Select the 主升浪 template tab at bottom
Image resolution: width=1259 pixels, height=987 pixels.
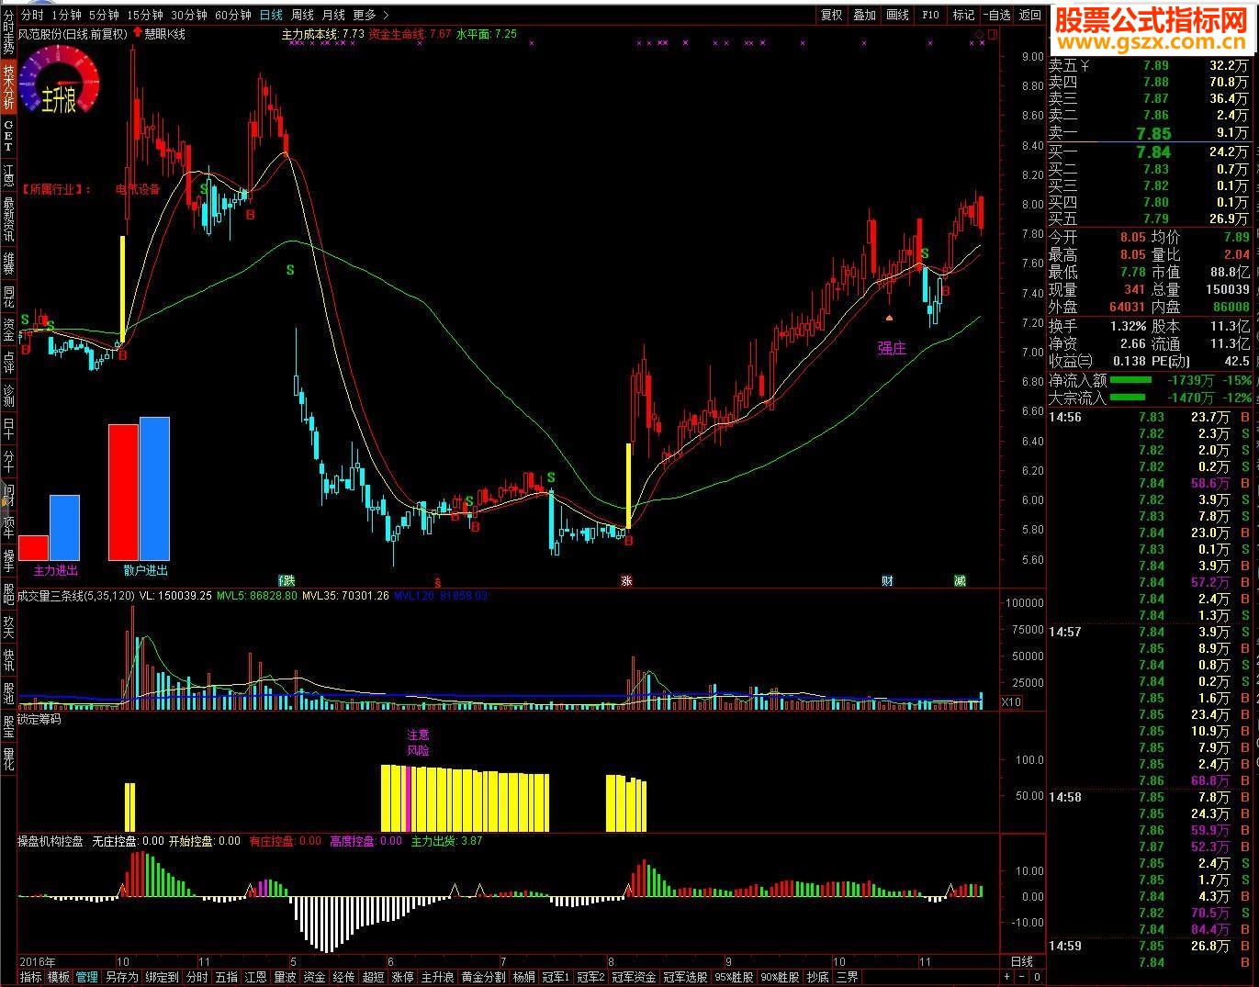438,977
